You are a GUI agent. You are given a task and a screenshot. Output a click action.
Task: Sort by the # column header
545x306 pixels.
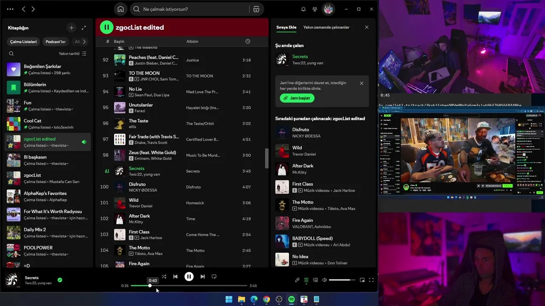(107, 41)
